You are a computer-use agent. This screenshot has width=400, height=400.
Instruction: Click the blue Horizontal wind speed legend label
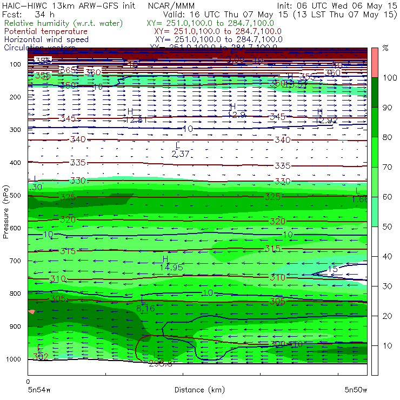tap(46, 39)
